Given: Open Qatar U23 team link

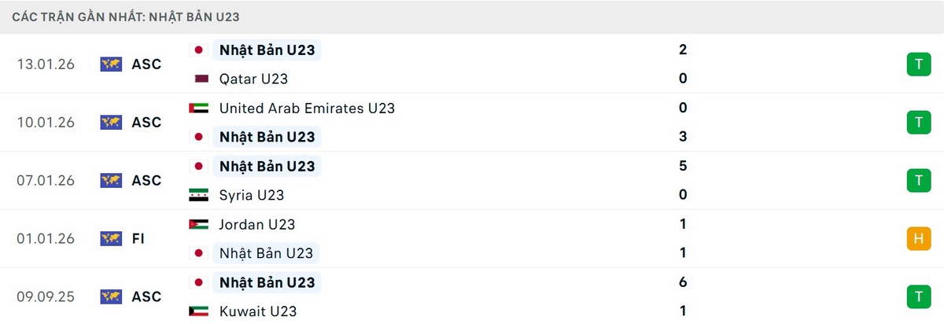Looking at the screenshot, I should coord(253,79).
